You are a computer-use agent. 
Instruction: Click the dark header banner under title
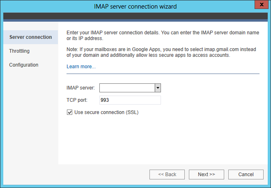pyautogui.click(x=135, y=16)
